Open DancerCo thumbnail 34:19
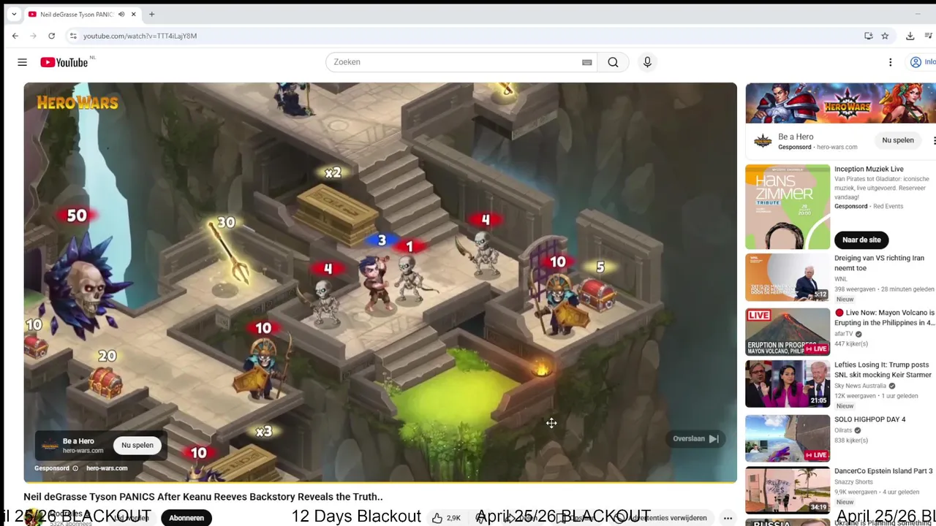The height and width of the screenshot is (526, 936). coord(788,490)
